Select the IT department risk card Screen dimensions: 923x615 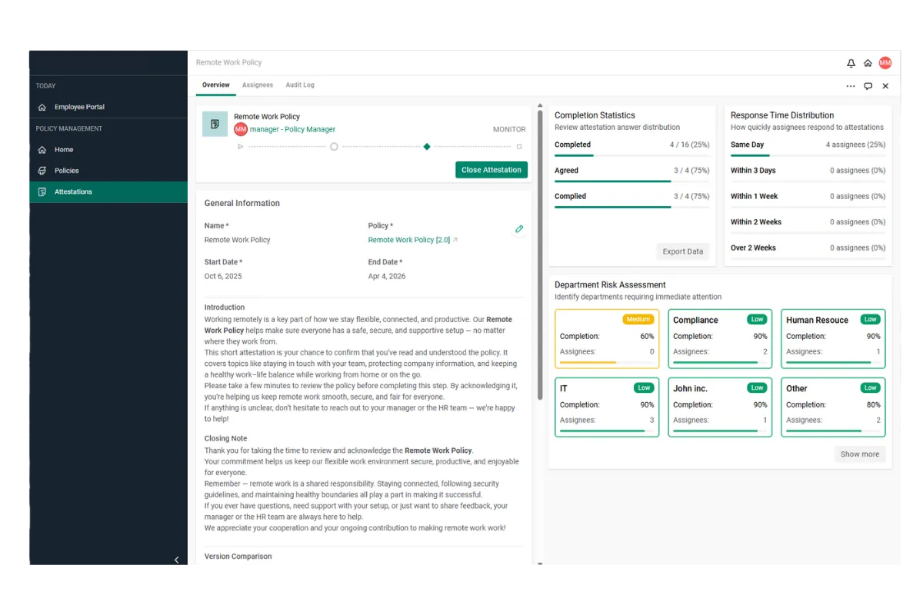point(606,407)
